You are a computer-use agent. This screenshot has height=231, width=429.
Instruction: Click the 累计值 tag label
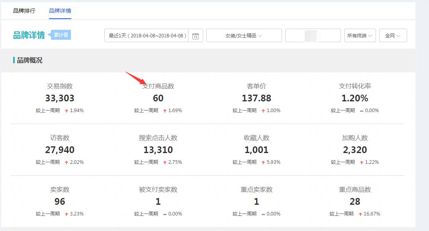(61, 35)
